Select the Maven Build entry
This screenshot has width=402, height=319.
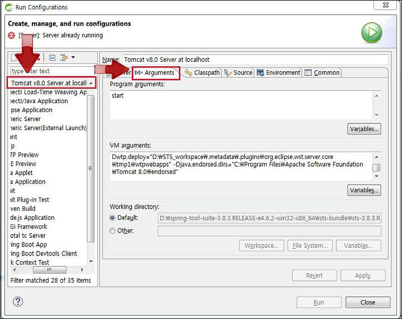click(23, 209)
